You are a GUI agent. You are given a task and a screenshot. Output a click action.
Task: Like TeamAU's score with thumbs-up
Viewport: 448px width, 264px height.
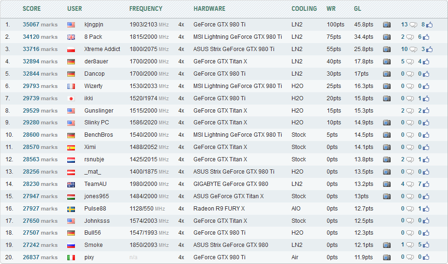point(426,184)
